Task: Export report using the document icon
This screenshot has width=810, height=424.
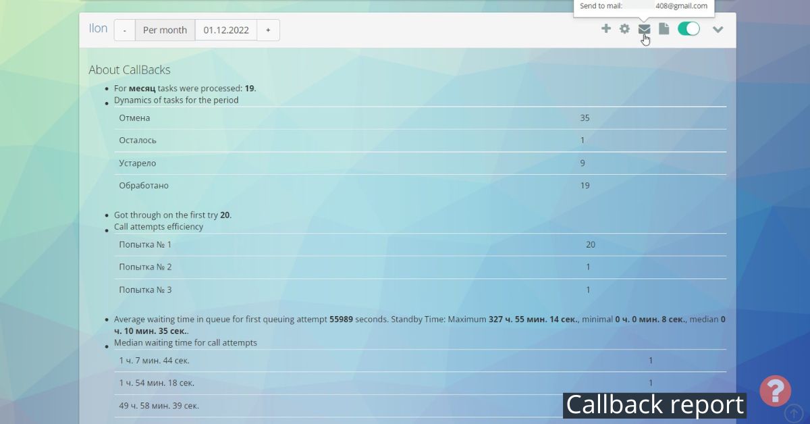Action: click(664, 29)
